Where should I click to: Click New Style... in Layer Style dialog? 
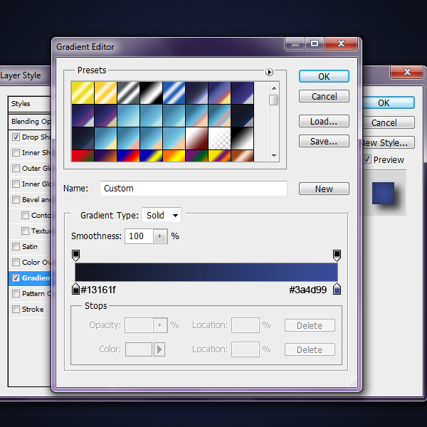pos(388,143)
